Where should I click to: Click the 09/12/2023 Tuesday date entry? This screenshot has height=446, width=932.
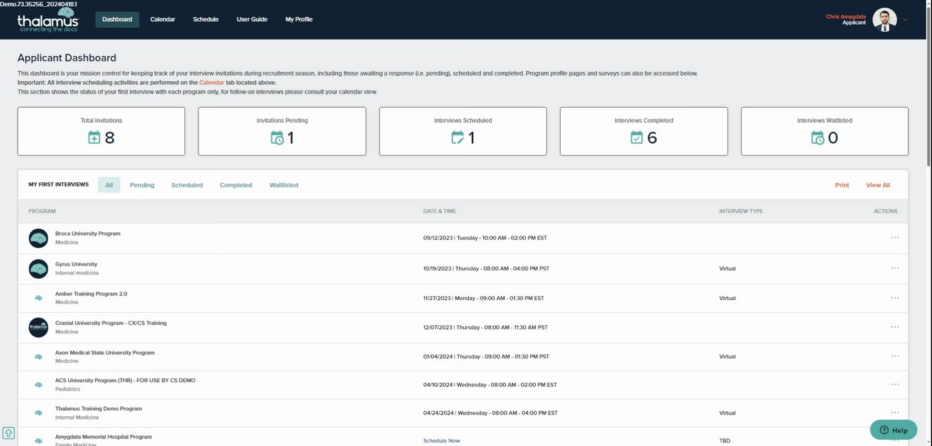pos(485,238)
